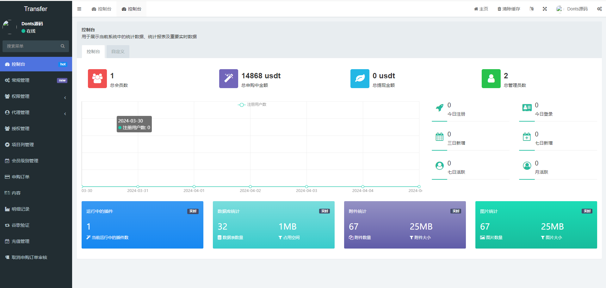This screenshot has width=606, height=288.
Task: Expand the 权限管理 sidebar chevron
Action: pos(65,98)
